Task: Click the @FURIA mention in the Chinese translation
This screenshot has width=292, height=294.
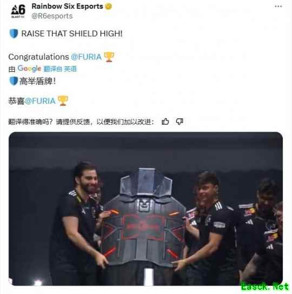Action: 40,101
